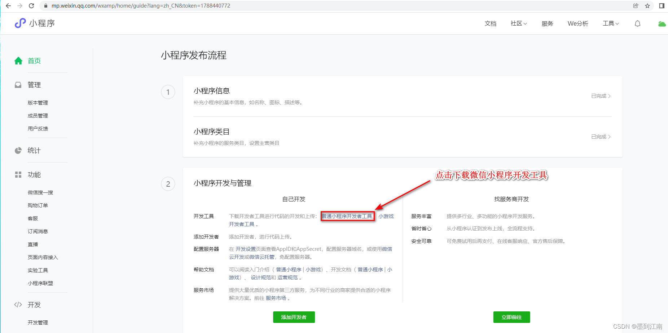
Task: Open 实验工具 in sidebar
Action: coord(38,270)
